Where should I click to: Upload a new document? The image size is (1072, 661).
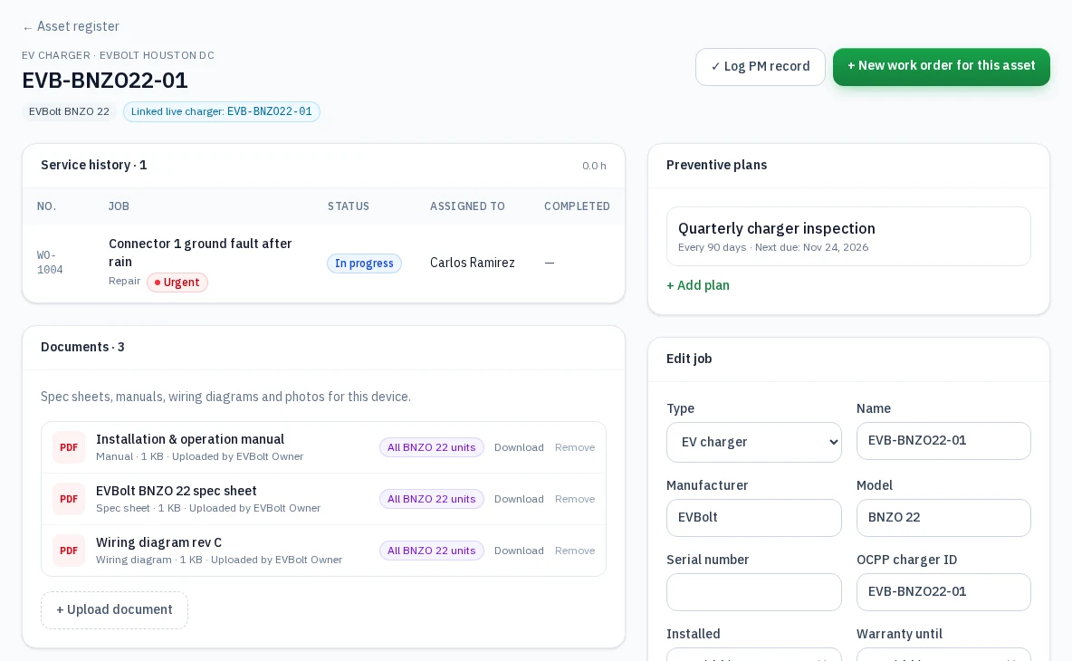point(114,610)
